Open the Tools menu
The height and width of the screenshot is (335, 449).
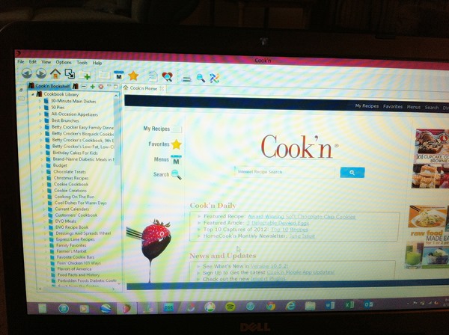pos(82,62)
